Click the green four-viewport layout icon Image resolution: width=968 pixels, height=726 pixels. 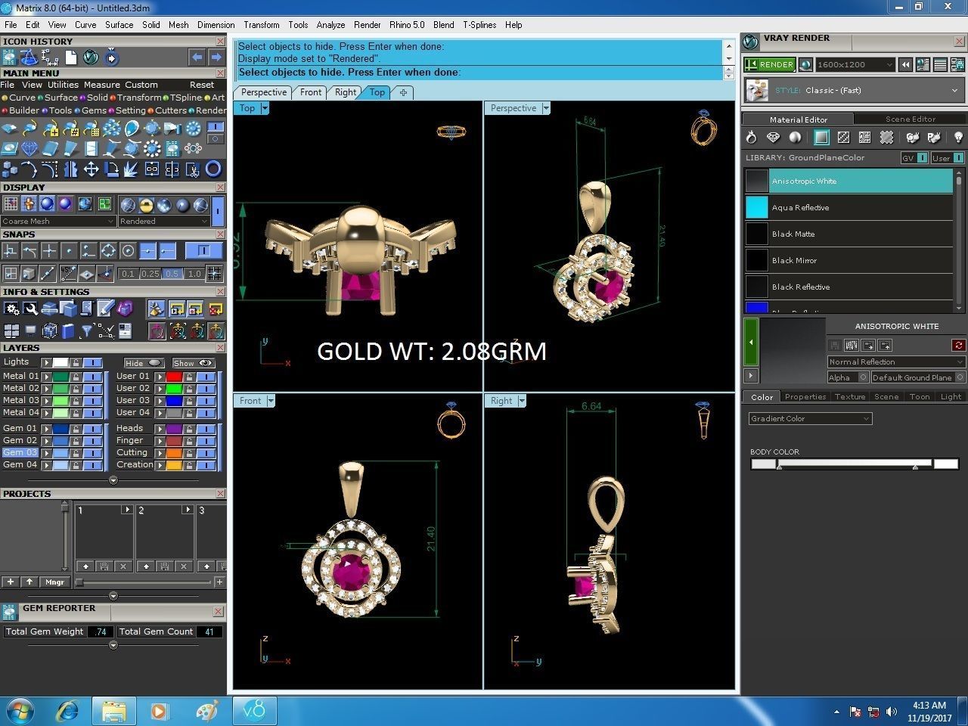(x=104, y=204)
